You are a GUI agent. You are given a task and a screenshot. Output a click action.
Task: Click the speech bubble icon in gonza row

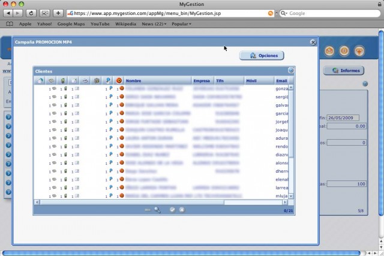pyautogui.click(x=54, y=89)
